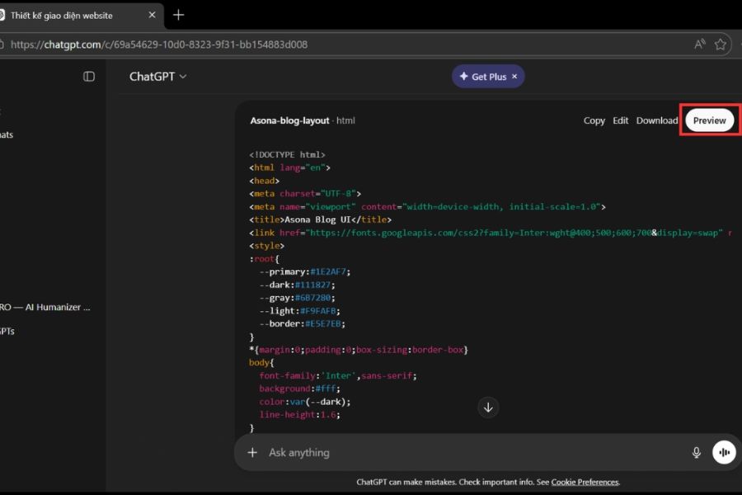Dismiss the Get Plus banner with x

tap(514, 77)
